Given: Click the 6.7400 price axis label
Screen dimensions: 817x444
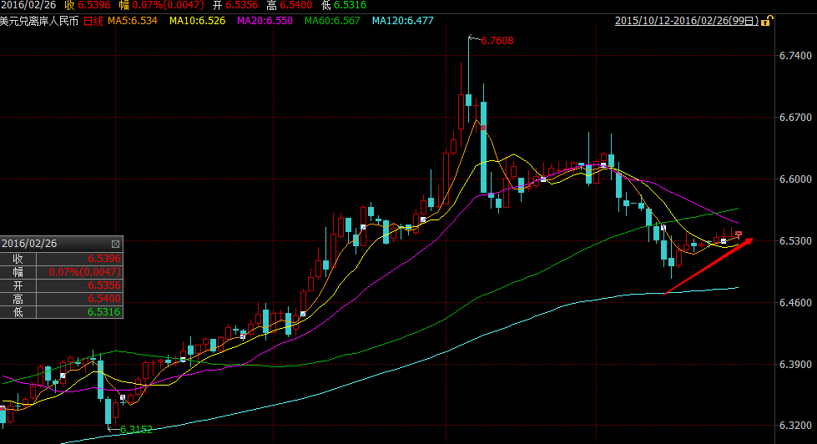Looking at the screenshot, I should [795, 56].
